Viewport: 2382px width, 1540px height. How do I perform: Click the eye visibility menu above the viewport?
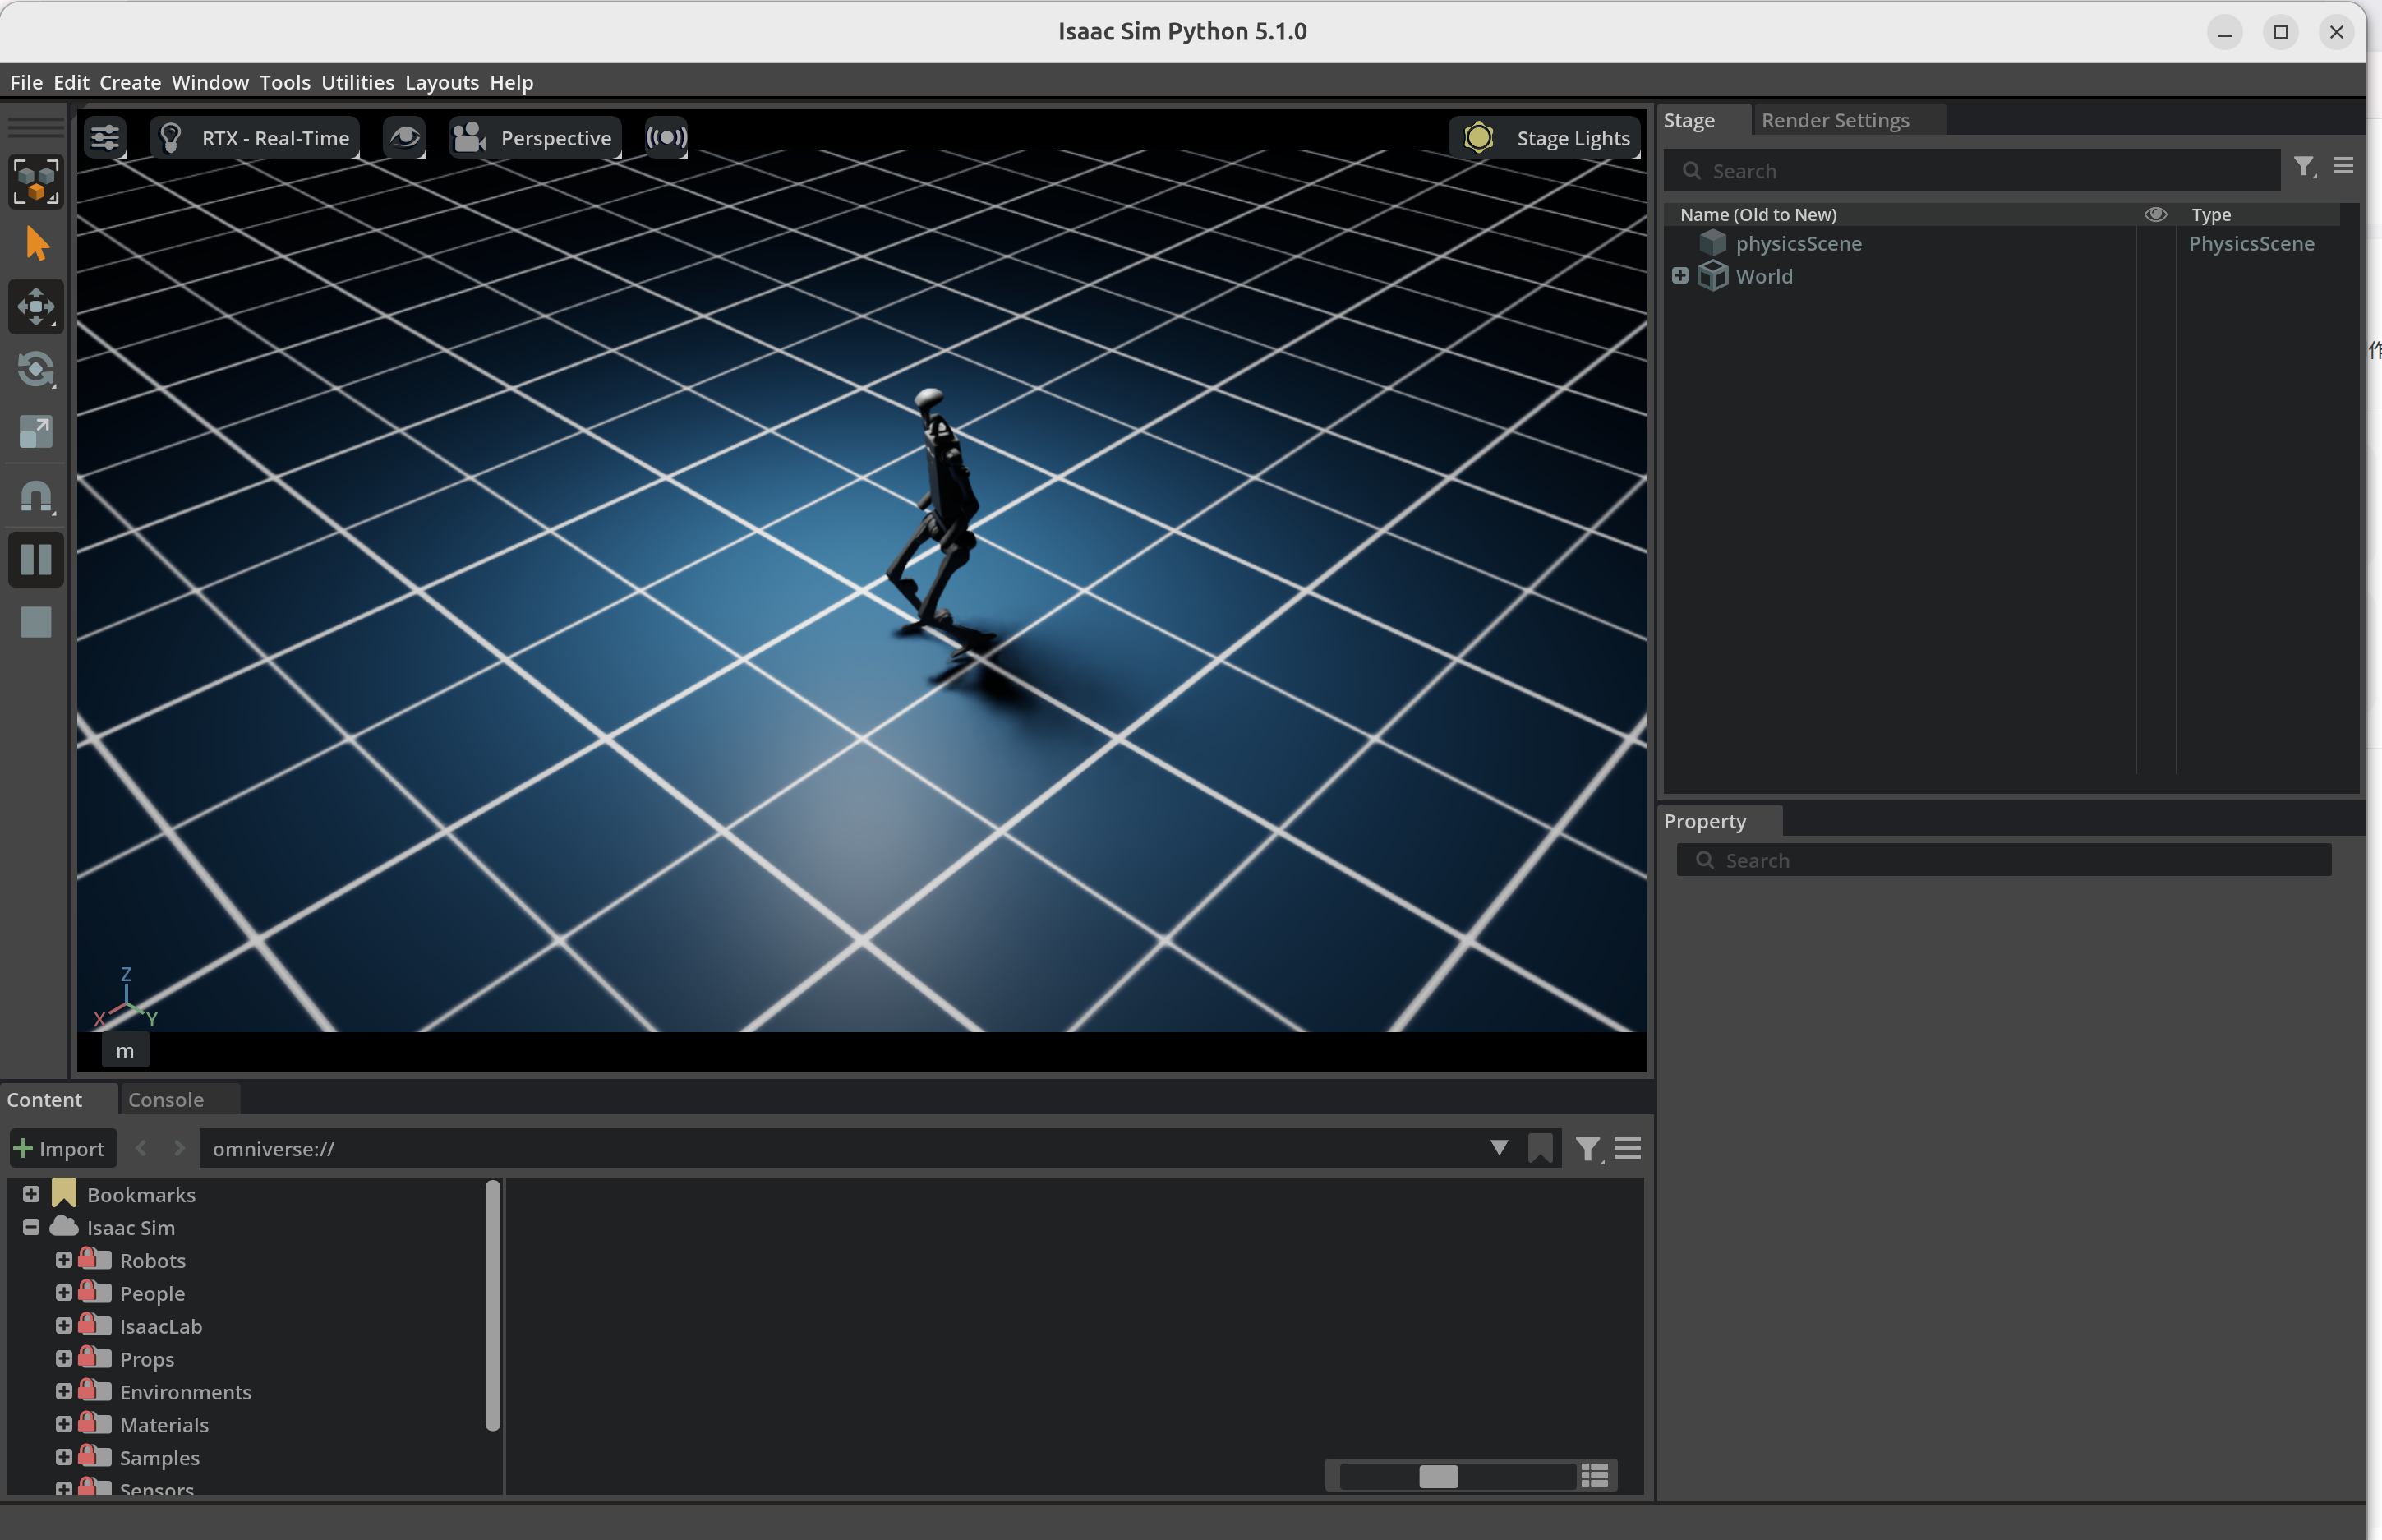point(405,137)
